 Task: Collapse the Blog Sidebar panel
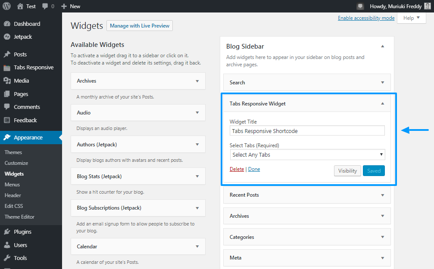coord(382,46)
